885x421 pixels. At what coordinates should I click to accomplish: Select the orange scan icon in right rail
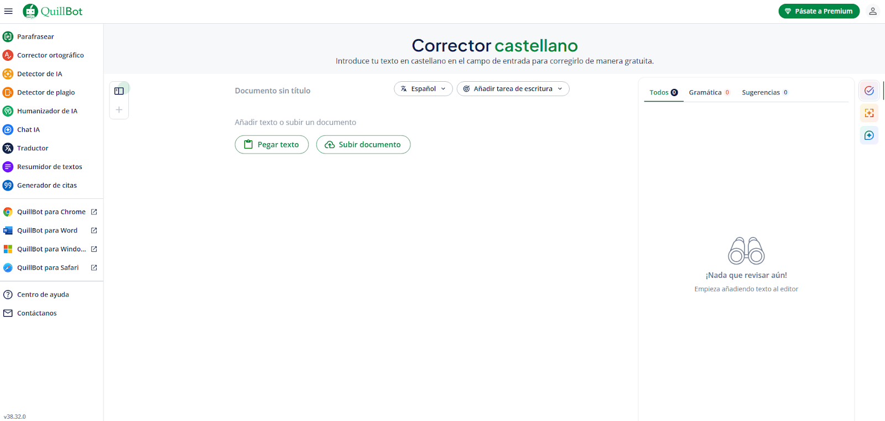click(x=870, y=113)
